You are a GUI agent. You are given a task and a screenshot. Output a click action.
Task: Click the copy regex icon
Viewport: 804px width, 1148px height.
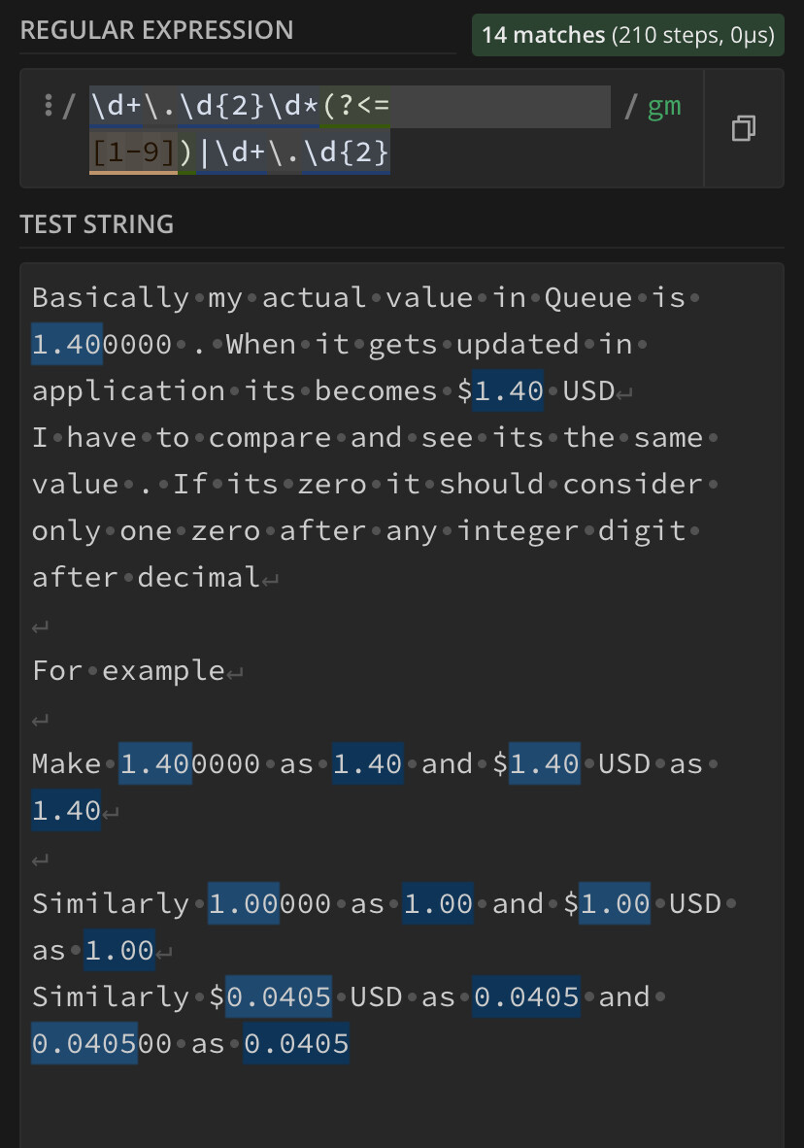[x=743, y=128]
